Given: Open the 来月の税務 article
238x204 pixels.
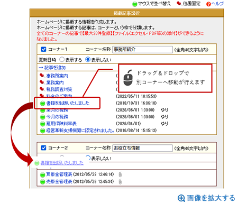Looking at the screenshot, I should (57, 110).
